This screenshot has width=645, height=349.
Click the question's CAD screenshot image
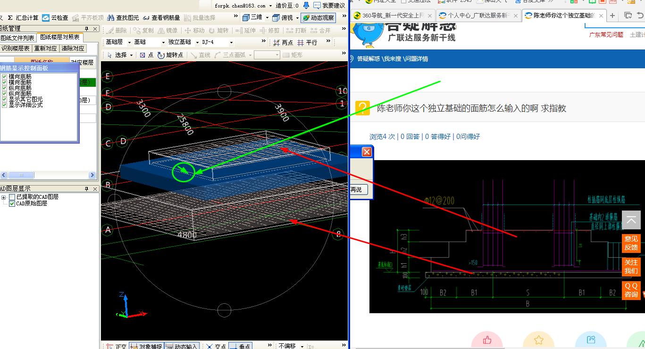[507, 236]
